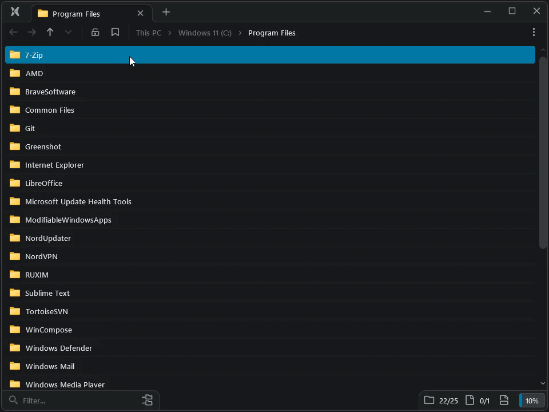Select the TortoiseSVN folder

(270, 311)
